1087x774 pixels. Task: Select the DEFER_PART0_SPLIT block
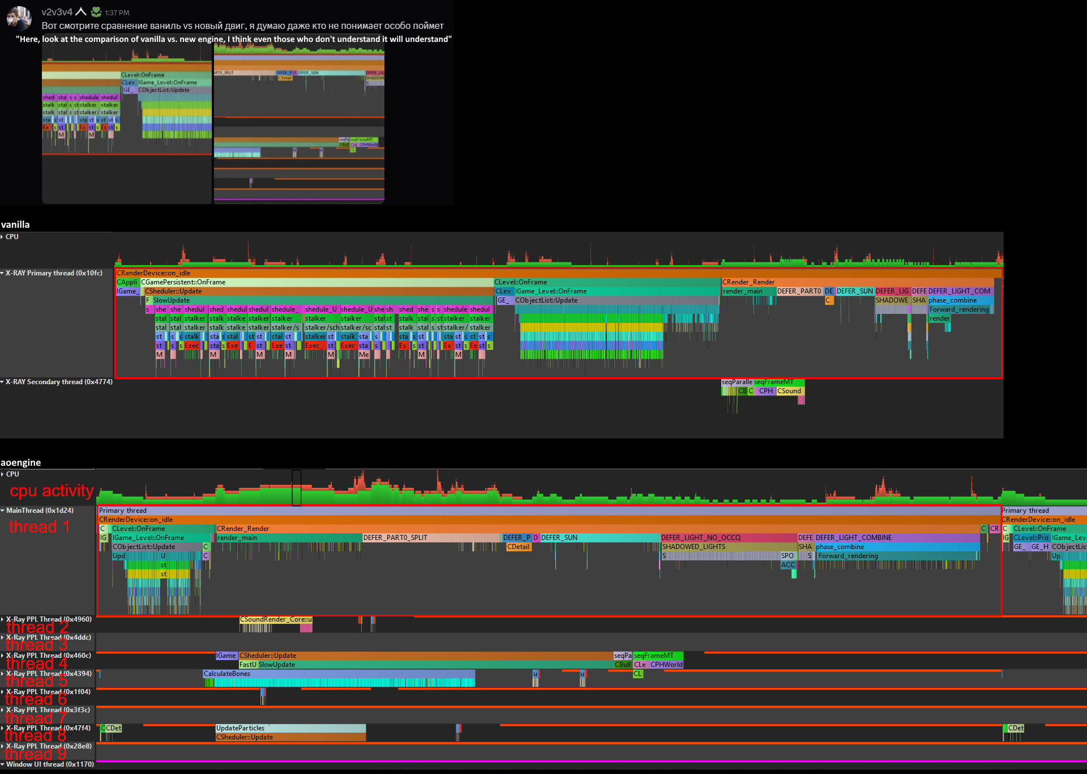click(x=431, y=538)
